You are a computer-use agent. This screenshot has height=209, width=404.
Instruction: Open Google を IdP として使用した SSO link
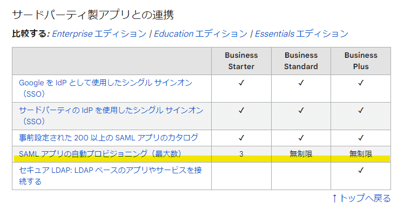tap(106, 88)
